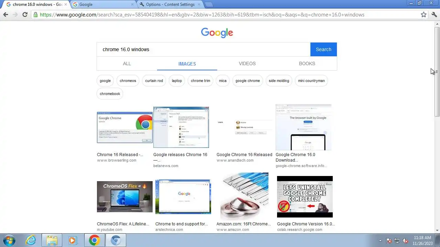Open Windows Explorer folder in taskbar

pyautogui.click(x=52, y=240)
